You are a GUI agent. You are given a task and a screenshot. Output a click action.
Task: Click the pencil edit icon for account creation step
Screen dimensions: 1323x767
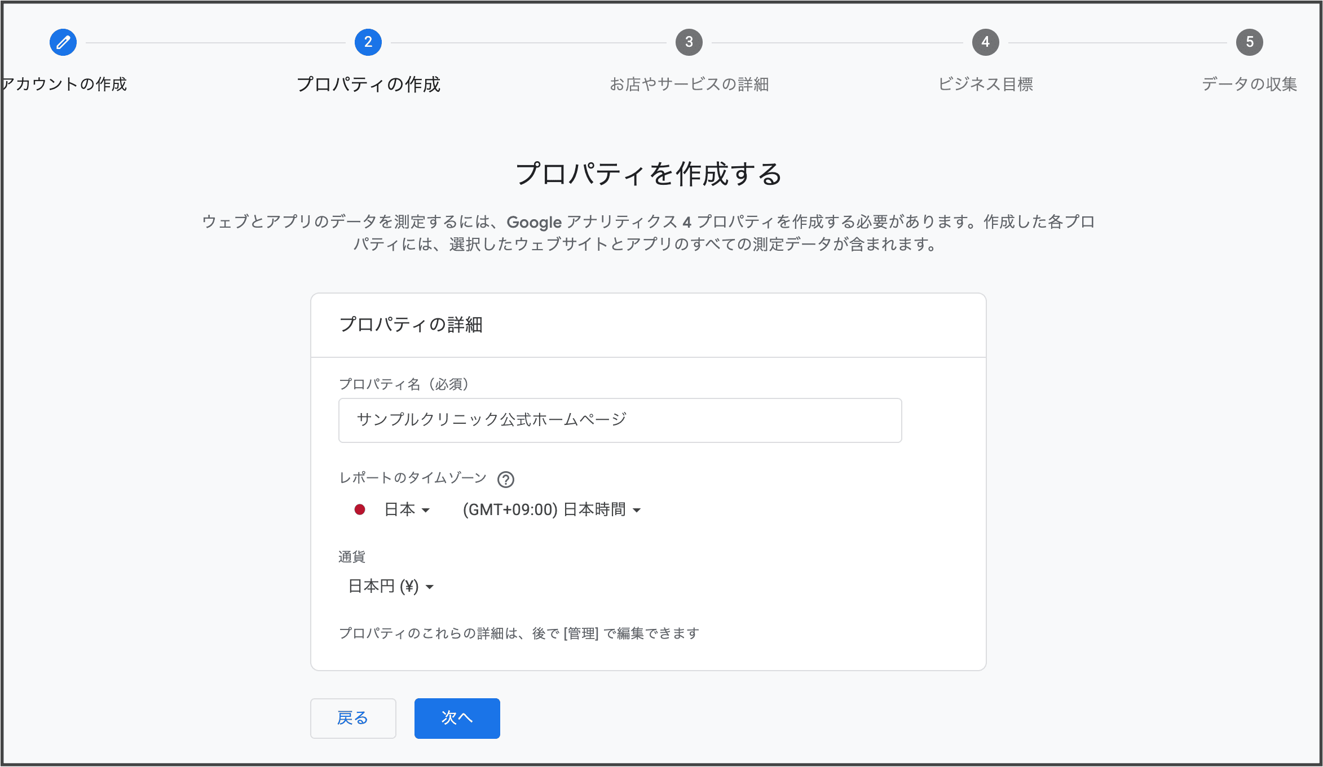point(63,42)
